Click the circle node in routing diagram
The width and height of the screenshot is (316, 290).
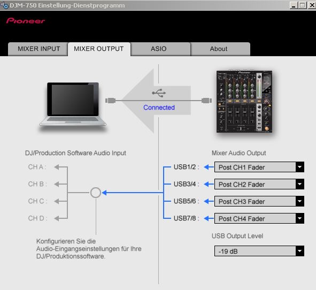(96, 193)
